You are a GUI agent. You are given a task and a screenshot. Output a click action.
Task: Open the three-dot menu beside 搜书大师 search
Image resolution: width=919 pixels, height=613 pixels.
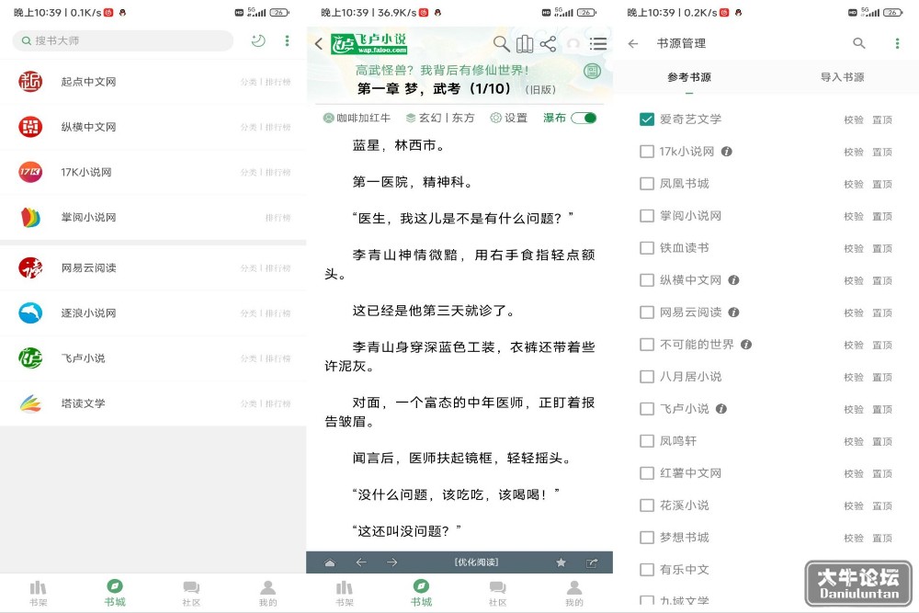point(287,40)
